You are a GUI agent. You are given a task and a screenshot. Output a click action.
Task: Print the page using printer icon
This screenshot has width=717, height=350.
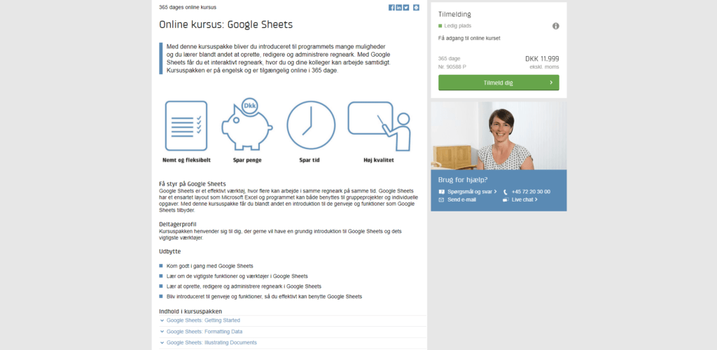(416, 7)
